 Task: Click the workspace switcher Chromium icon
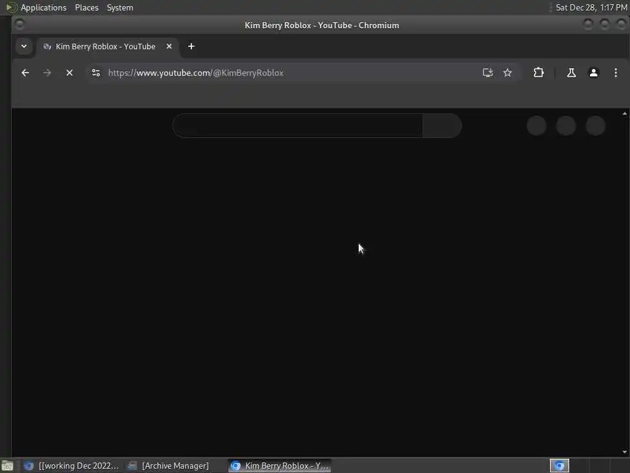point(559,466)
